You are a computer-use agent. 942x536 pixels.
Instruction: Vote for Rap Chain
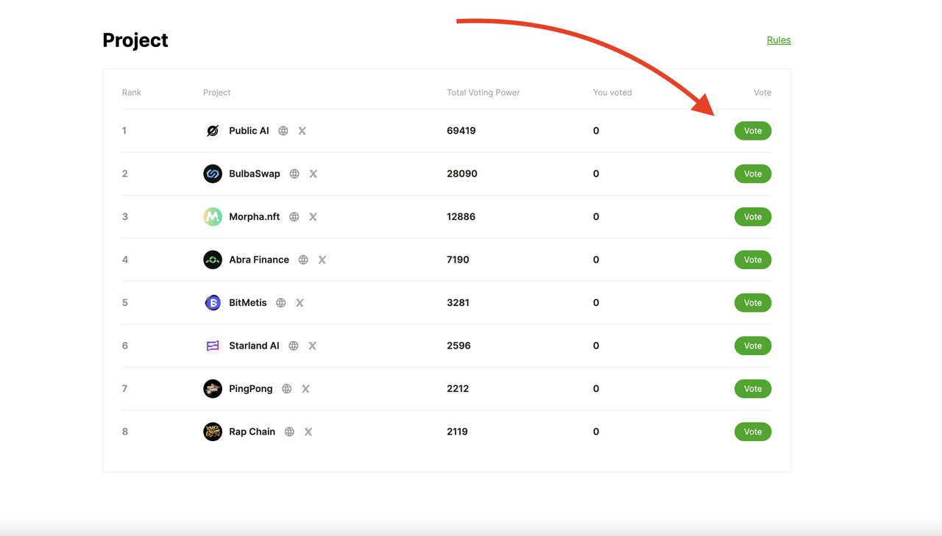(x=753, y=432)
